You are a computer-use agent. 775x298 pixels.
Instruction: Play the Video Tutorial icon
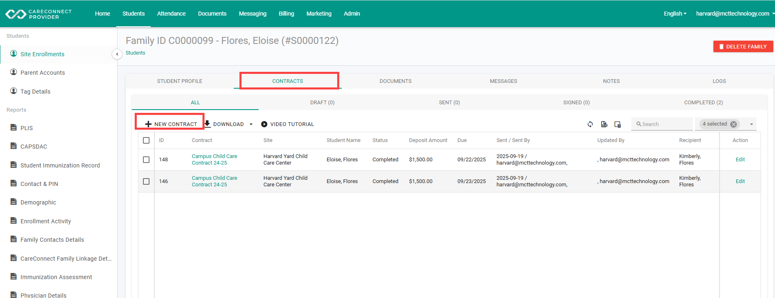point(264,124)
